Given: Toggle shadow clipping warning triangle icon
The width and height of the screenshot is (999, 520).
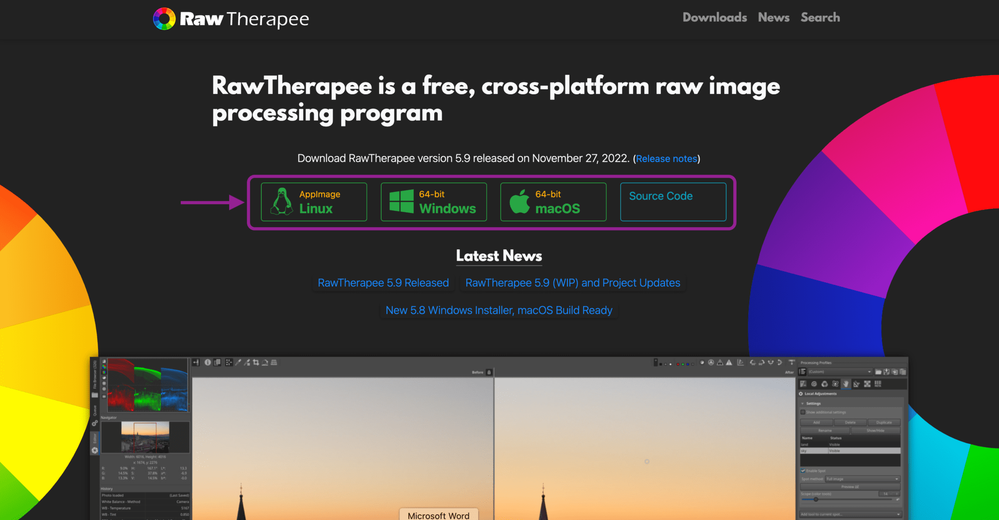Looking at the screenshot, I should pyautogui.click(x=720, y=363).
